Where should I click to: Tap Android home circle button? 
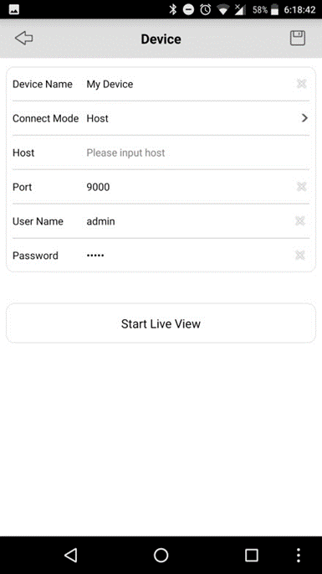tap(161, 555)
